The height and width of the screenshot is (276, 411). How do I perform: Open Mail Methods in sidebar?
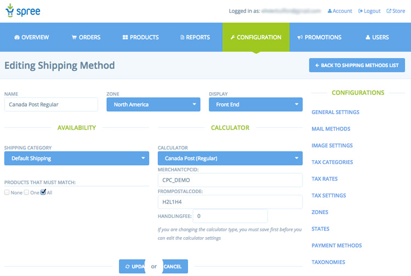331,129
